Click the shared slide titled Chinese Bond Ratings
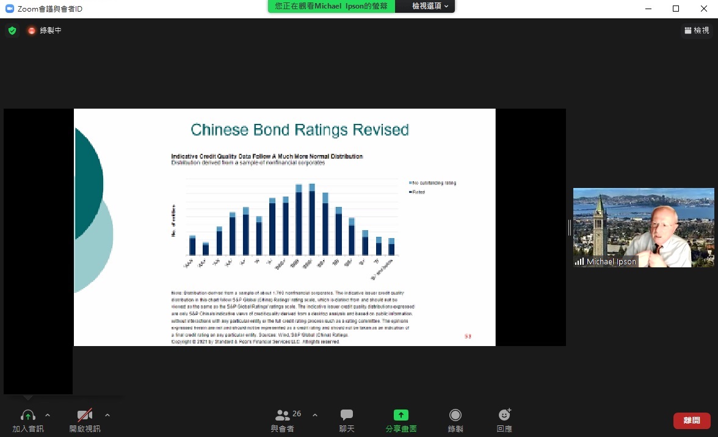718x437 pixels. pos(285,227)
